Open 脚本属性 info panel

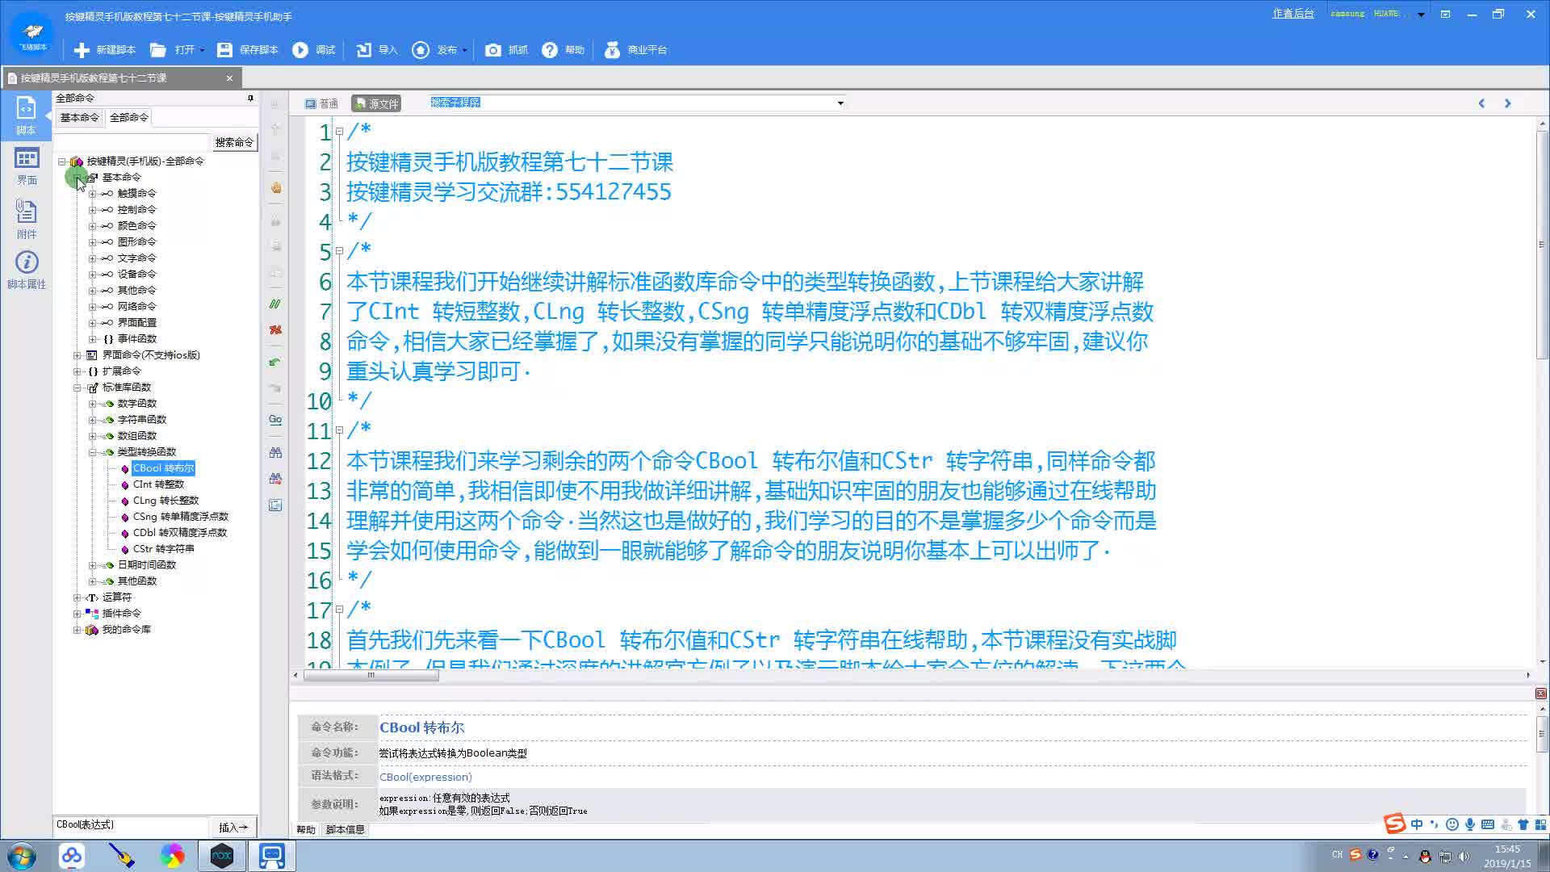point(27,270)
